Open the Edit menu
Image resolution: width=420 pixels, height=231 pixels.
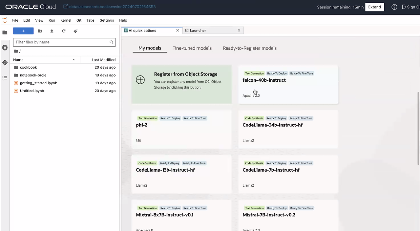(27, 20)
